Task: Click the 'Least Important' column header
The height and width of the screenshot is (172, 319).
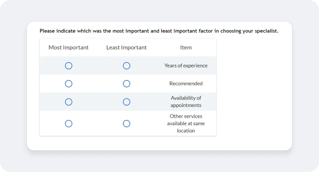Action: 126,47
